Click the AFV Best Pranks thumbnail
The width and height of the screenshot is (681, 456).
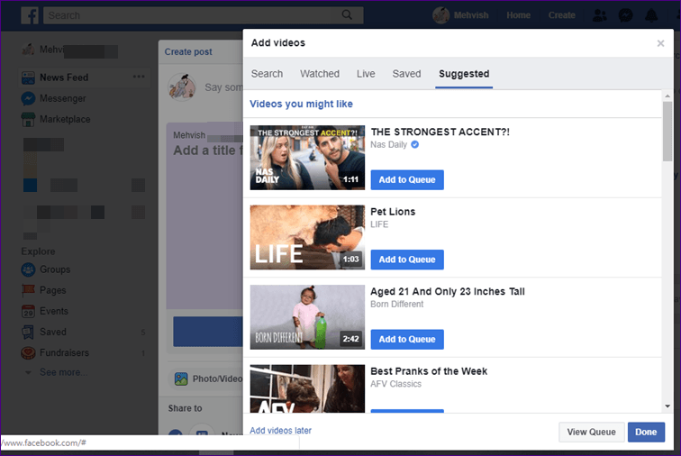[307, 388]
